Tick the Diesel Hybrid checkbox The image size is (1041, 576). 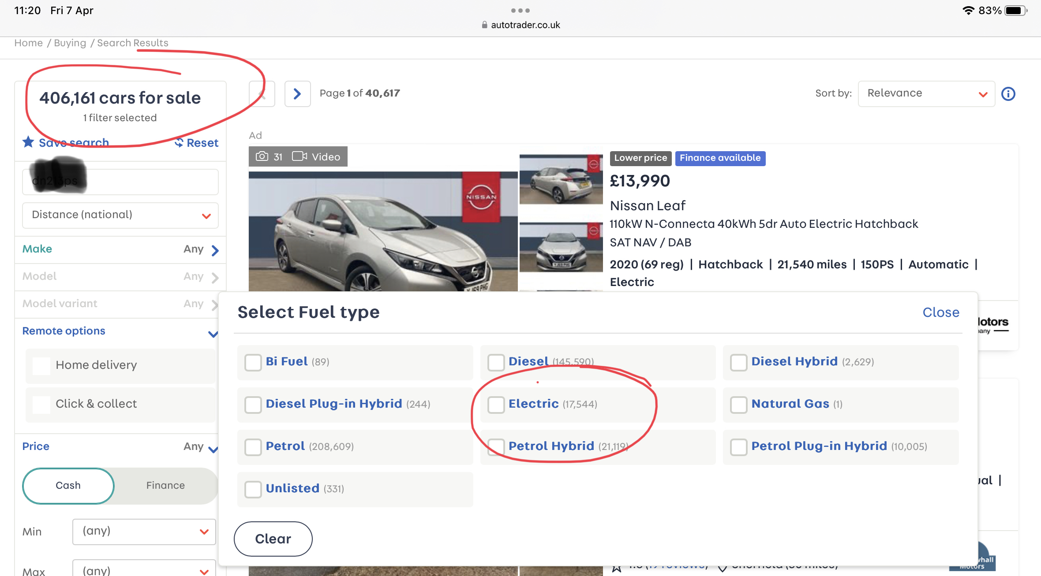pos(739,362)
